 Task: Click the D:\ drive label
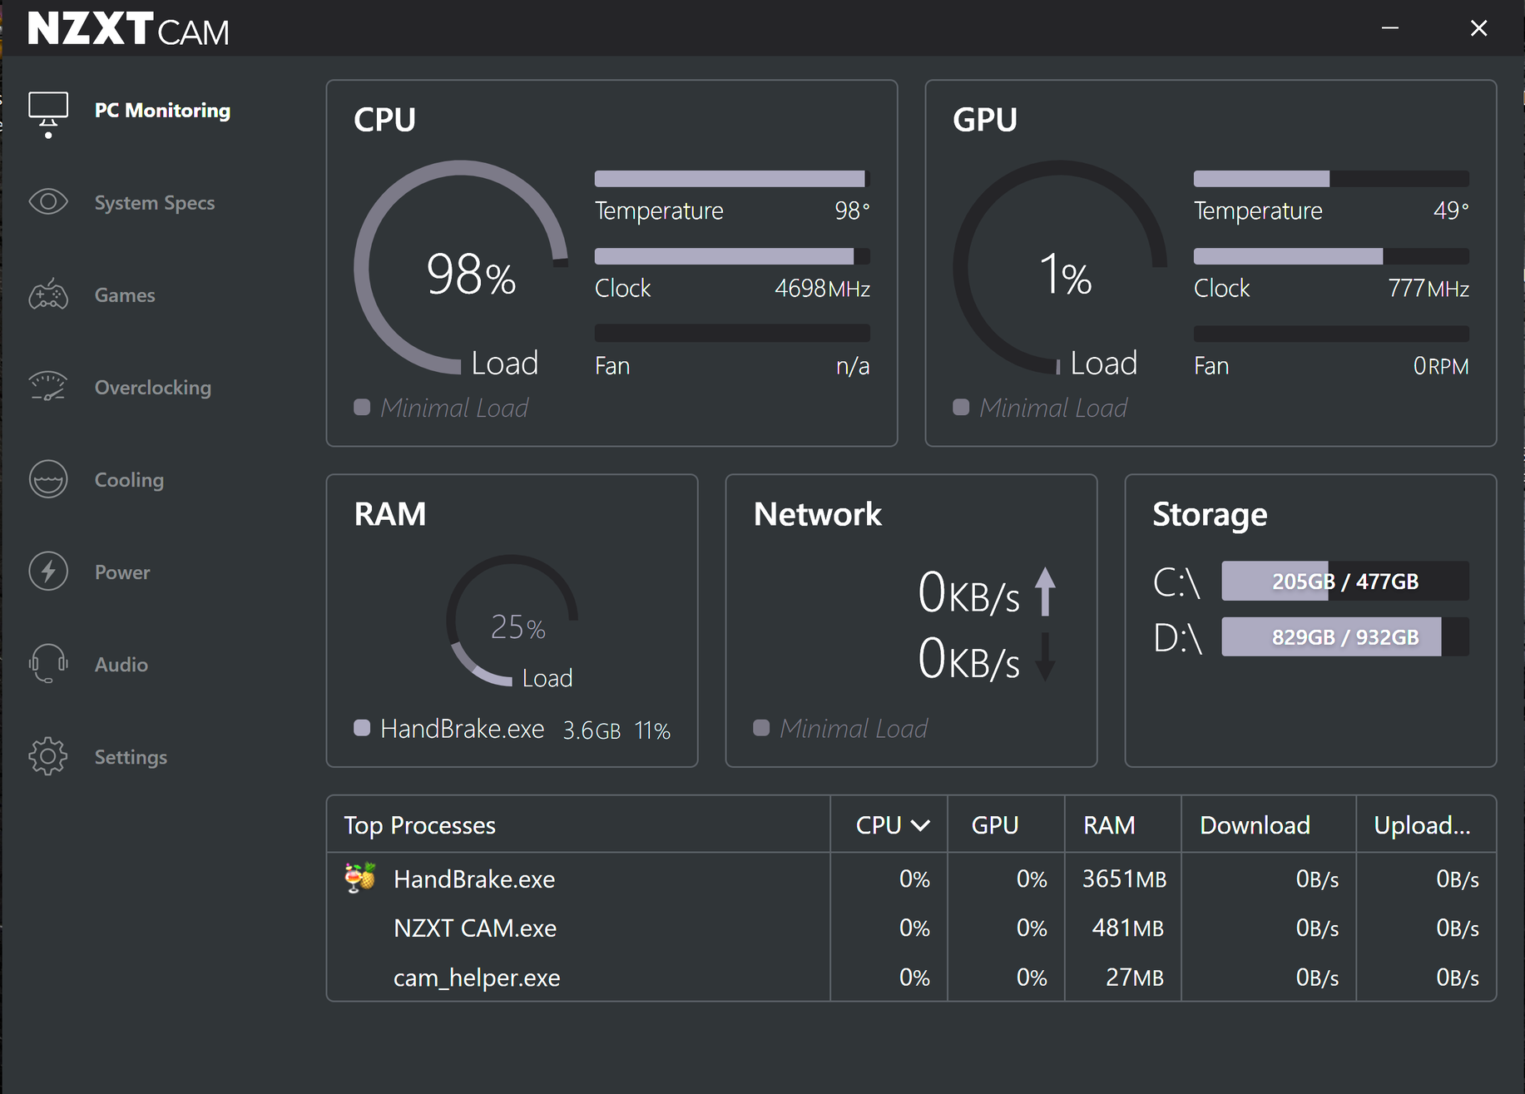click(x=1177, y=637)
